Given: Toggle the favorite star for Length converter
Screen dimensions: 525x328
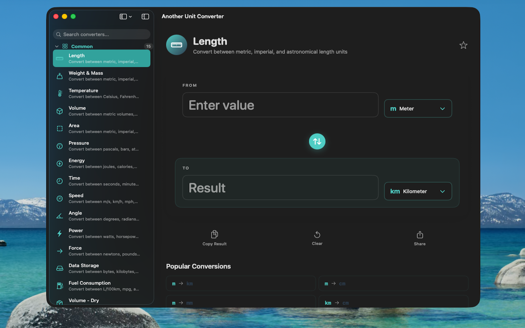Looking at the screenshot, I should pos(463,45).
